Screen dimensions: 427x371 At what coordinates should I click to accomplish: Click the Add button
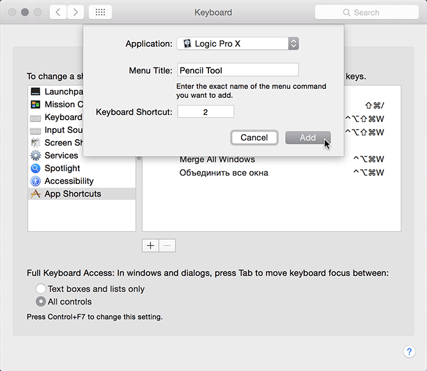[308, 138]
